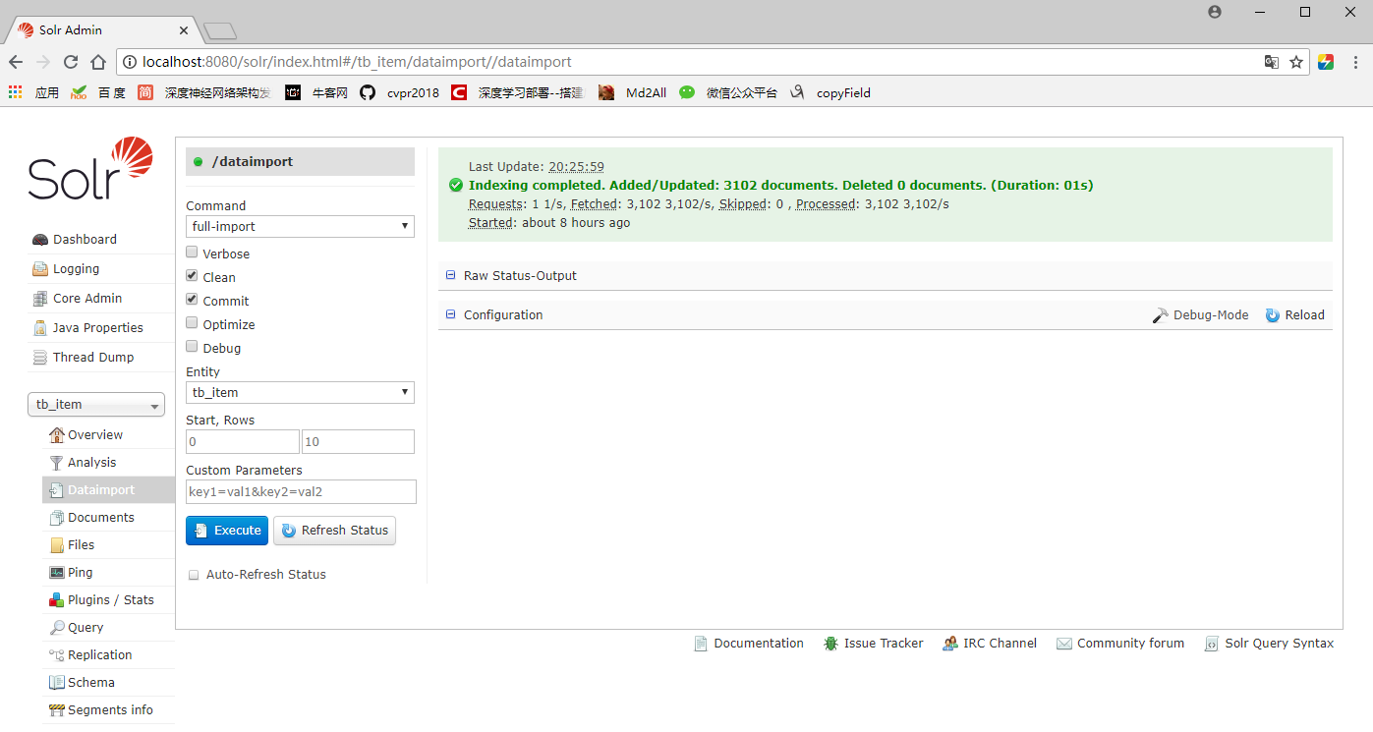Click the Logging notepad icon
This screenshot has width=1373, height=732.
tap(40, 269)
